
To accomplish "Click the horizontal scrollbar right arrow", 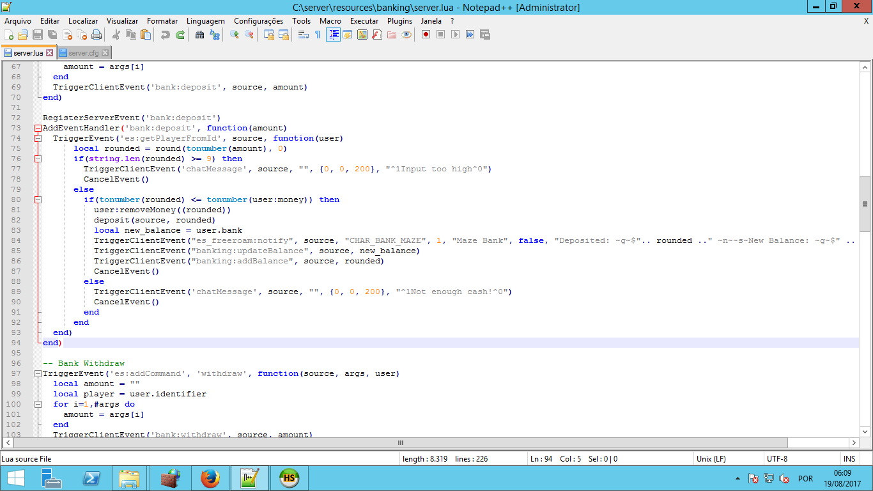I will (854, 442).
